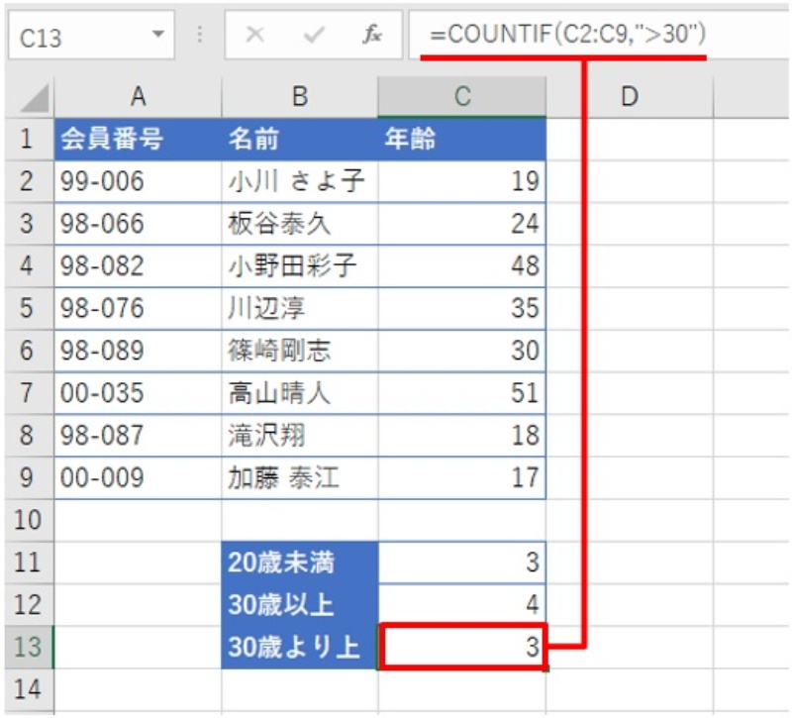Screen dimensions: 792x718
Task: Select row 10 header
Action: 29,520
